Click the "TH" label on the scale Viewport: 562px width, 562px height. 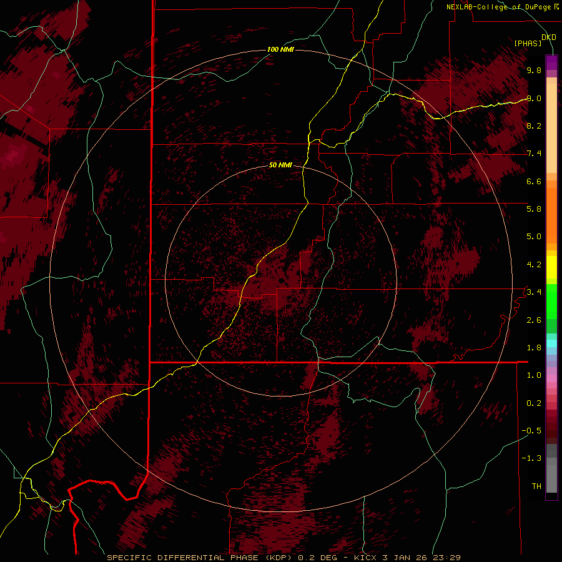(536, 486)
